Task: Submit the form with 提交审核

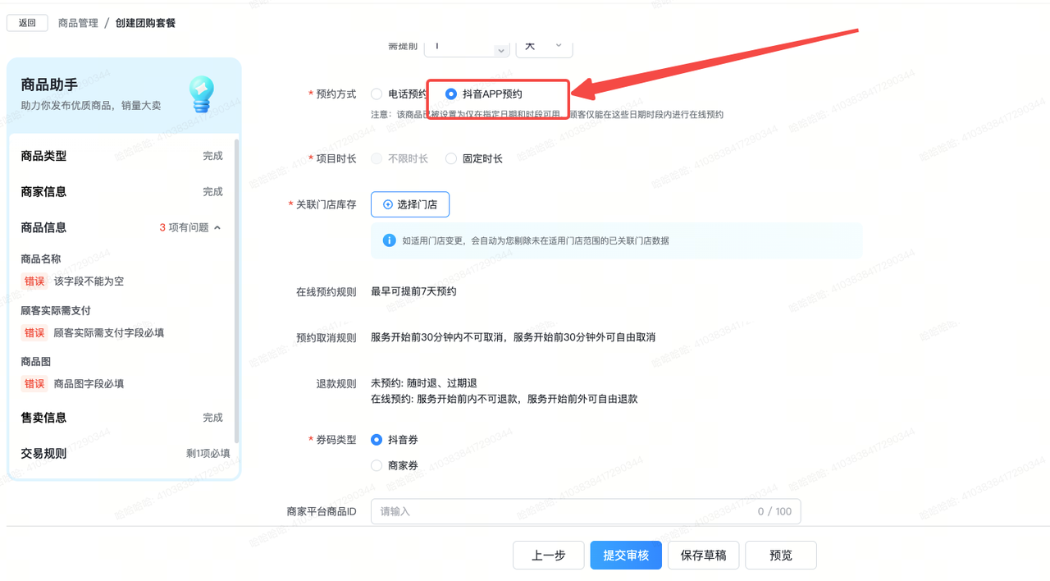Action: coord(626,556)
